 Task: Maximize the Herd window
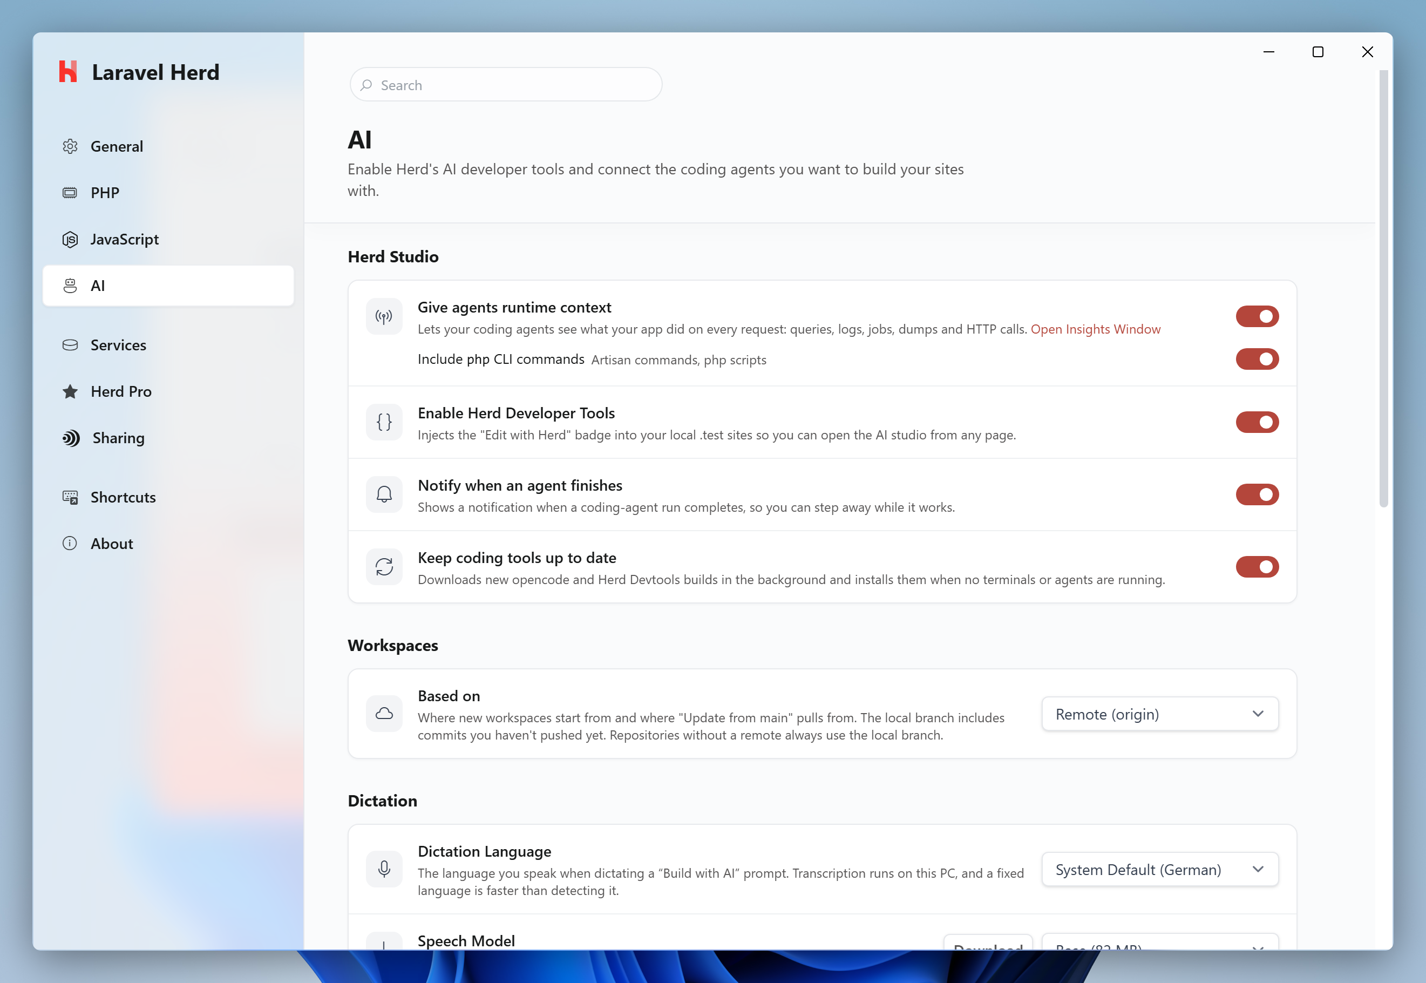point(1318,52)
